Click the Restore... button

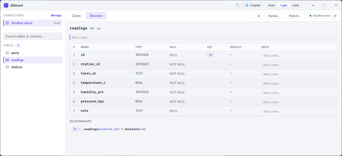click(295, 16)
